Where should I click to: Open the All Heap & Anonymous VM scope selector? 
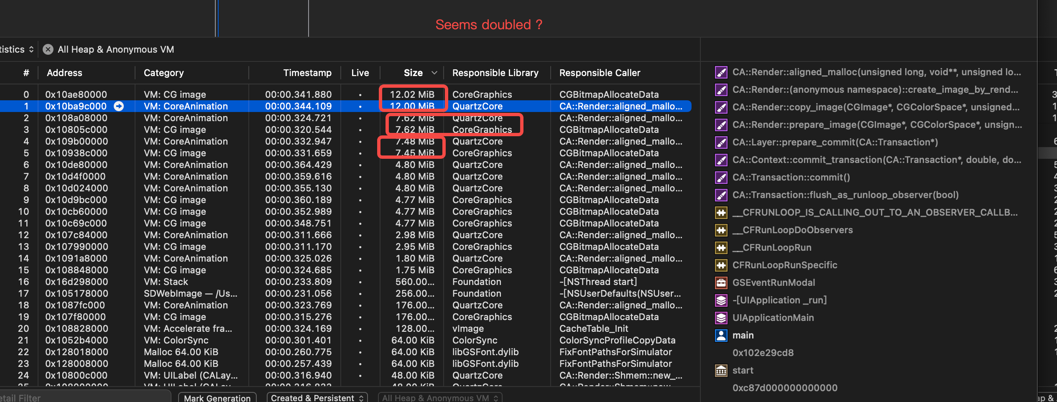[439, 397]
